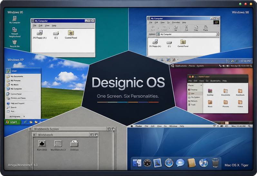Open Control Panel in Windows 95 window
The width and height of the screenshot is (257, 176).
[71, 34]
